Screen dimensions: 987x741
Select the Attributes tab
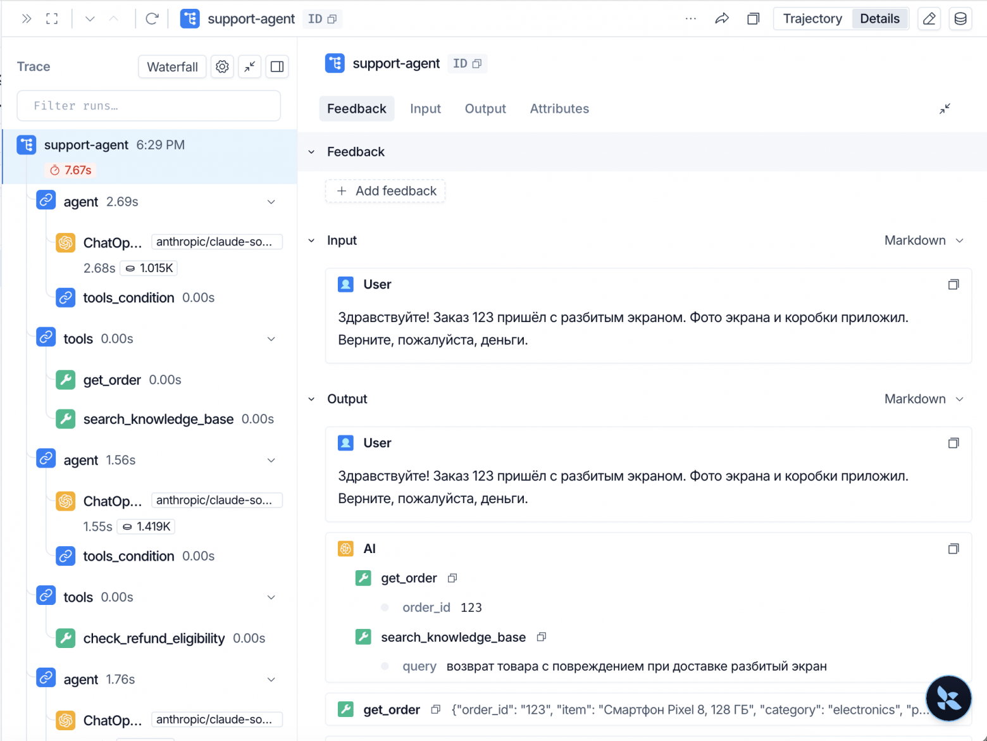[559, 109]
